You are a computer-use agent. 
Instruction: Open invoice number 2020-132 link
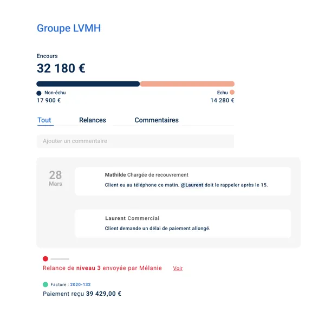pyautogui.click(x=80, y=284)
